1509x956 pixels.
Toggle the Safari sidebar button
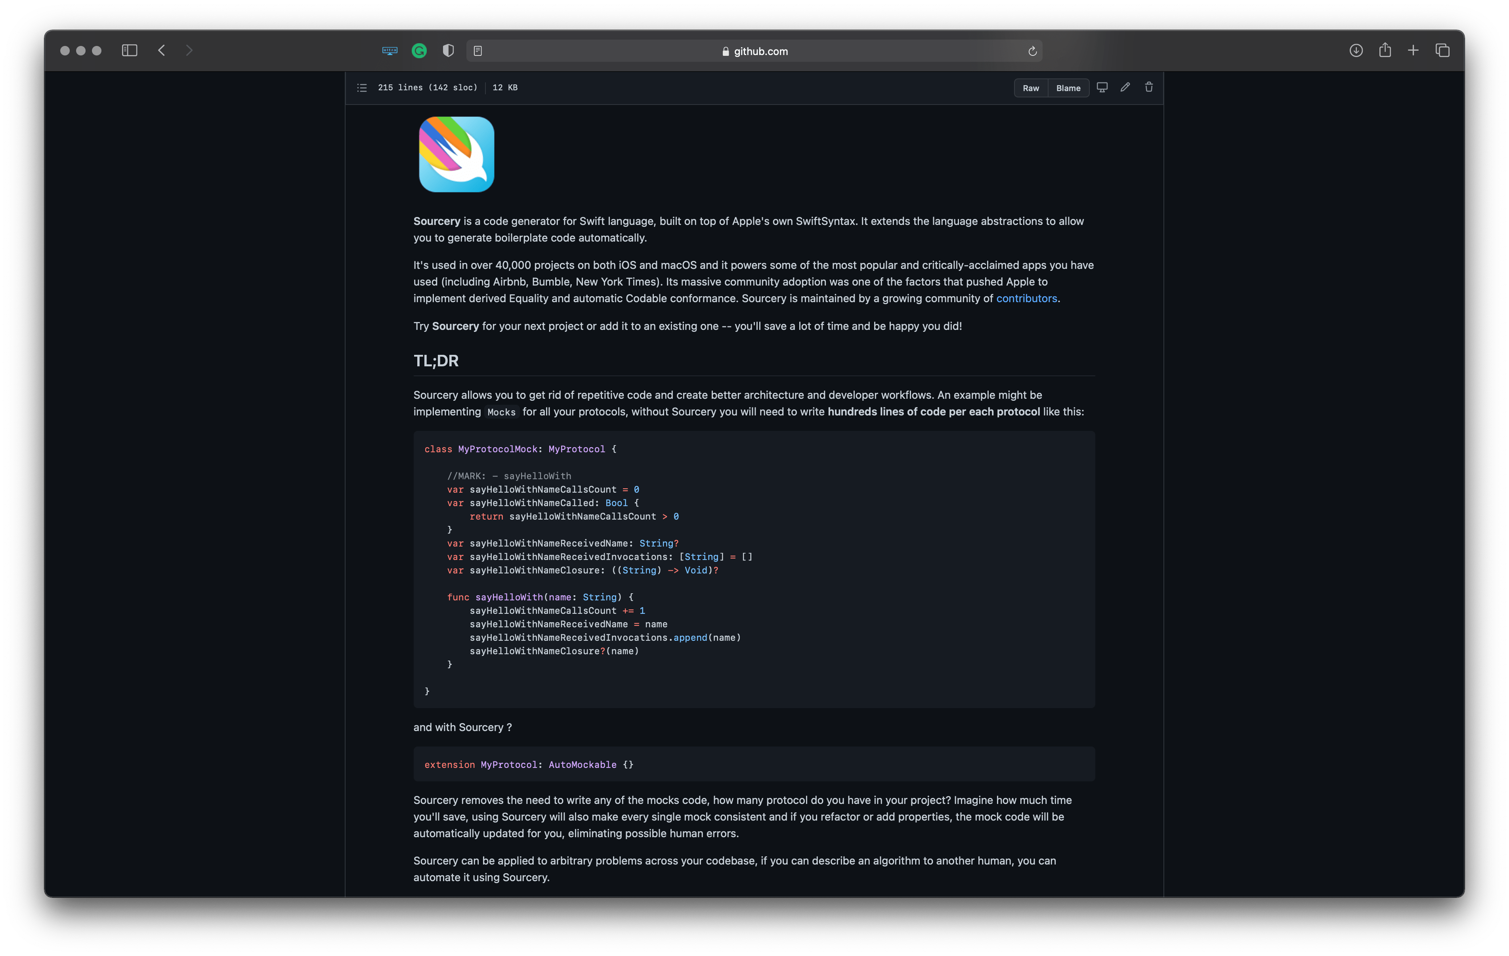tap(129, 51)
